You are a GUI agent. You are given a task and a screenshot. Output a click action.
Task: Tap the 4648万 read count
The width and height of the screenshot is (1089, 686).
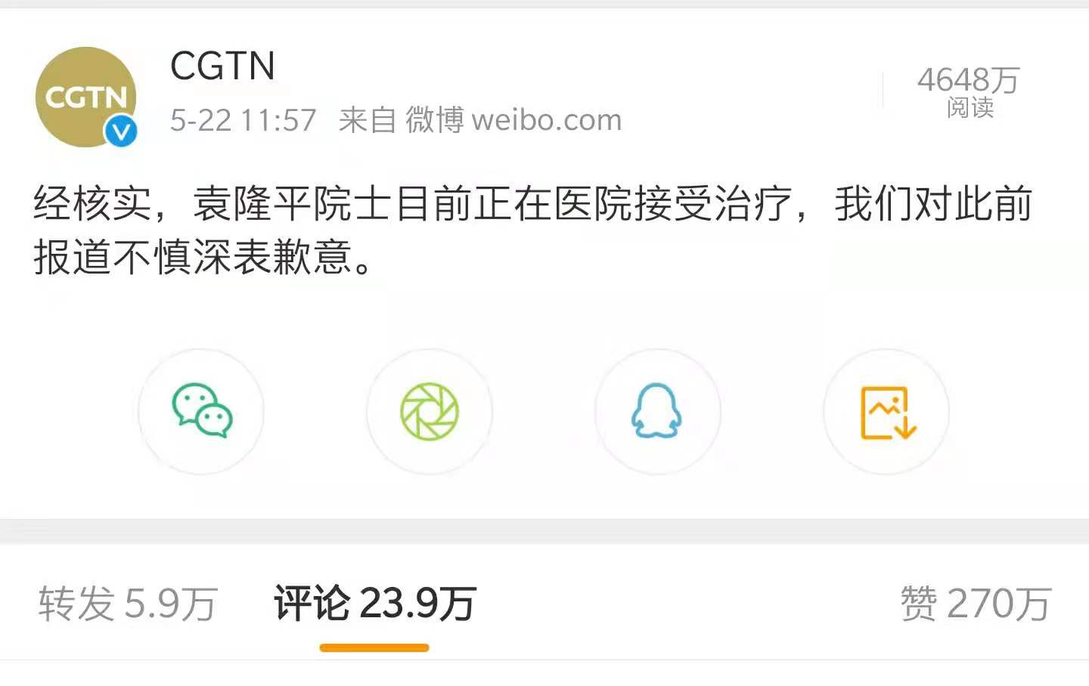(969, 79)
